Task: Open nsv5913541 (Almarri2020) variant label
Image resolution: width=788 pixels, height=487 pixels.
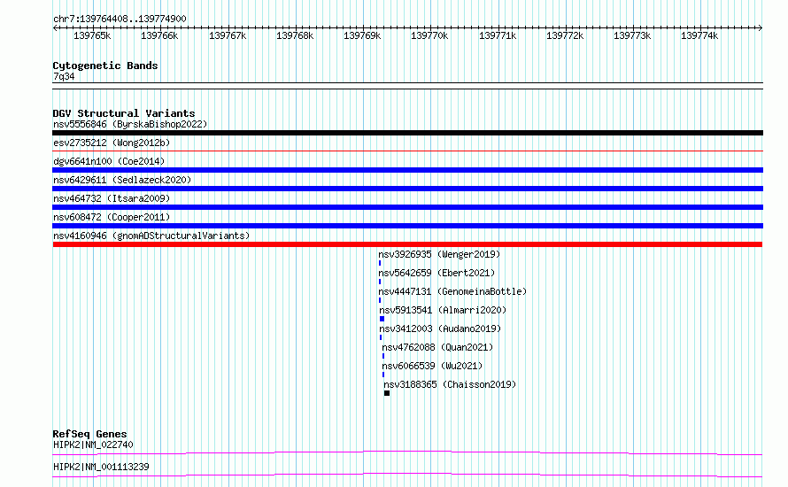Action: click(x=443, y=310)
